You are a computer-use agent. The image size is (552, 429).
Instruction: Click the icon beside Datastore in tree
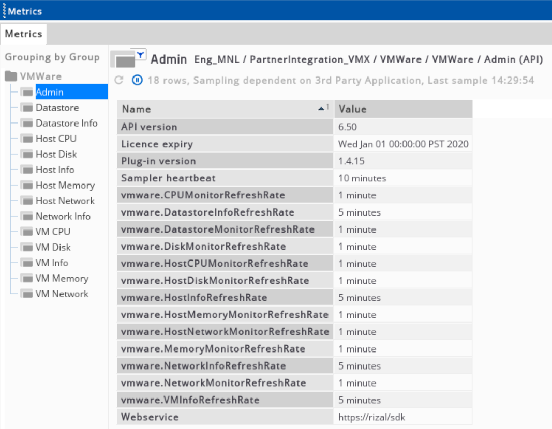27,108
